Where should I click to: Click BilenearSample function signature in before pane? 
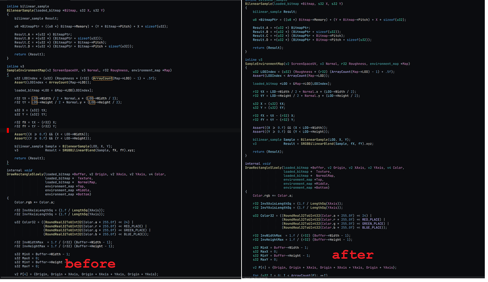tap(56, 11)
